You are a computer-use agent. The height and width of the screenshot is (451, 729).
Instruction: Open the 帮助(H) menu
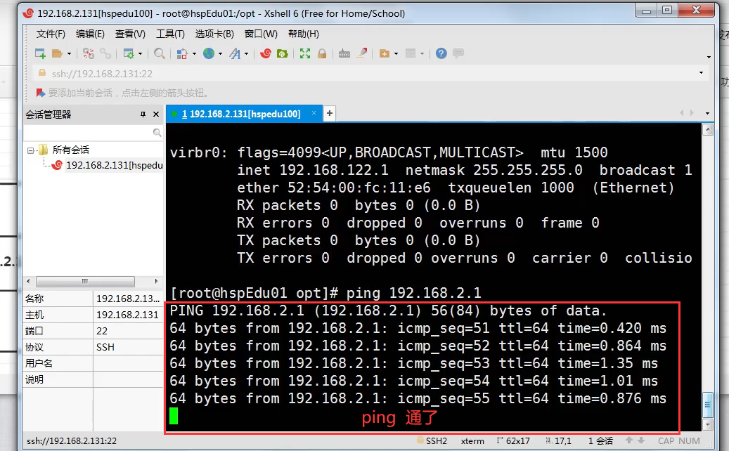coord(304,34)
